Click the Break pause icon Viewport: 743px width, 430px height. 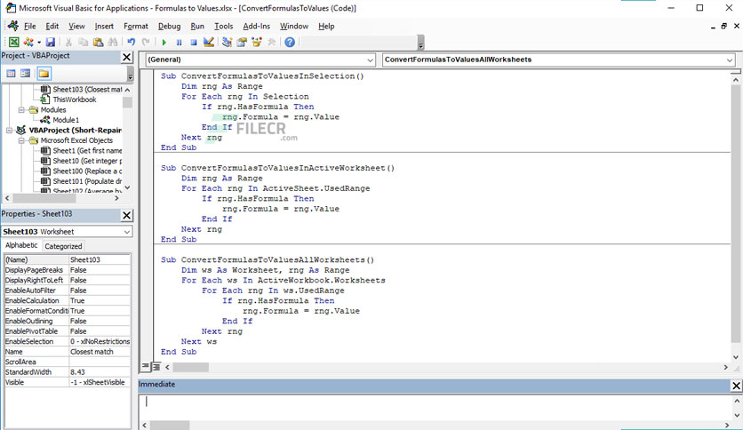pos(180,43)
